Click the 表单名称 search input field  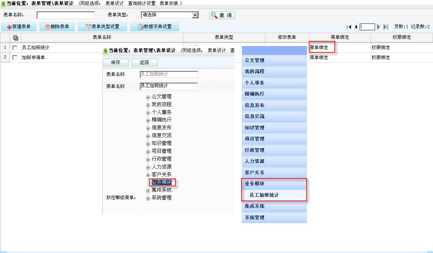pyautogui.click(x=66, y=15)
